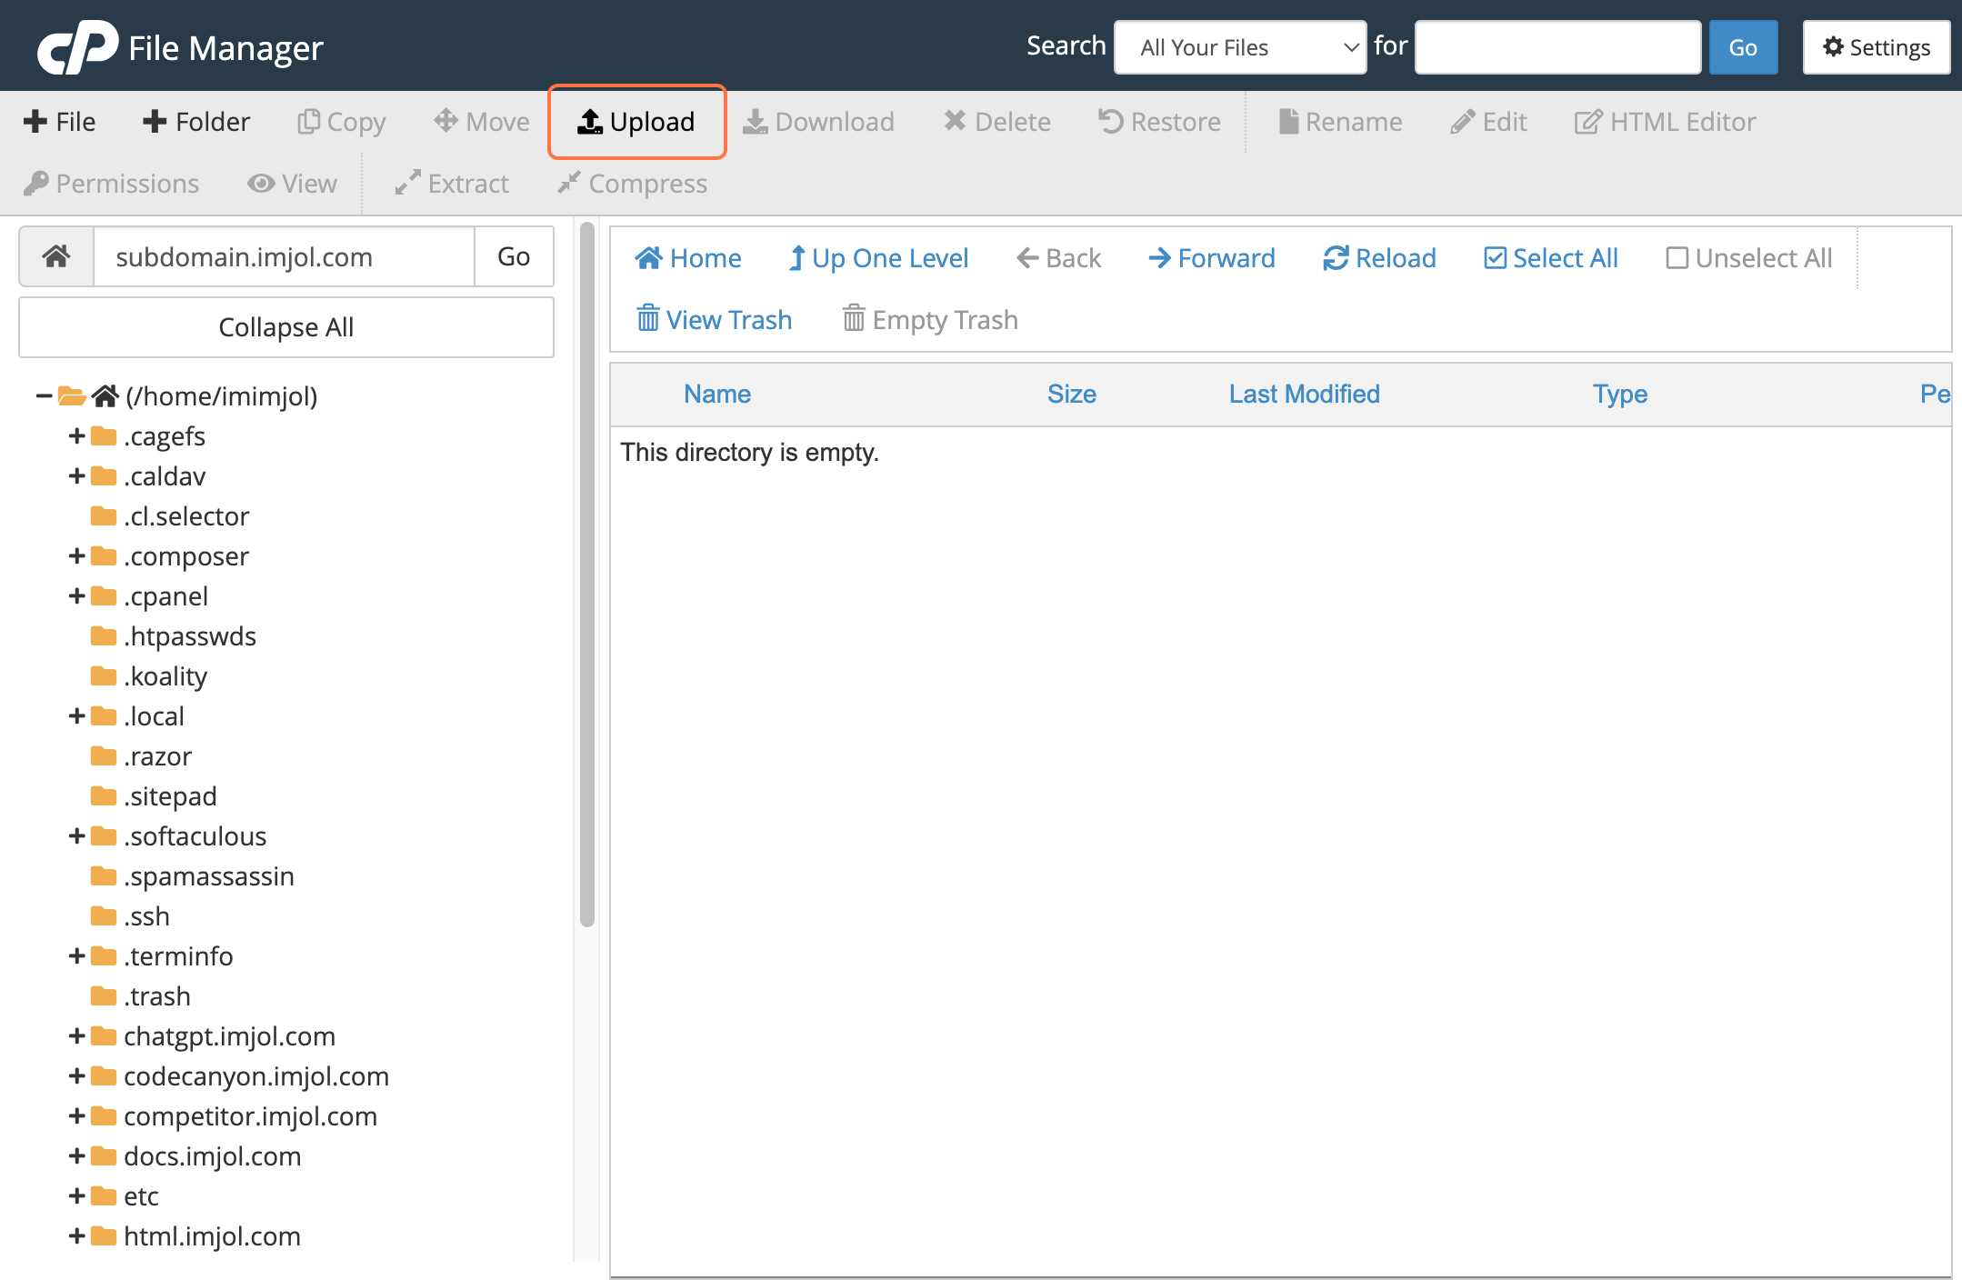Click the Compress toolbar item
Viewport: 1962px width, 1280px height.
point(633,184)
